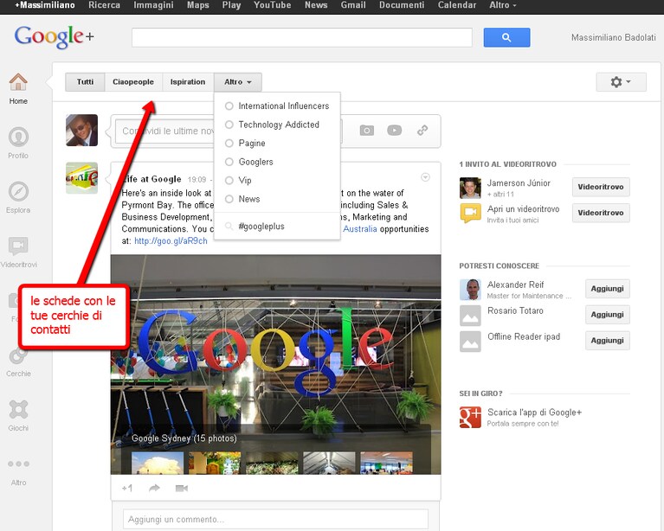Attach a link with chain icon
Image resolution: width=664 pixels, height=531 pixels.
[x=422, y=131]
